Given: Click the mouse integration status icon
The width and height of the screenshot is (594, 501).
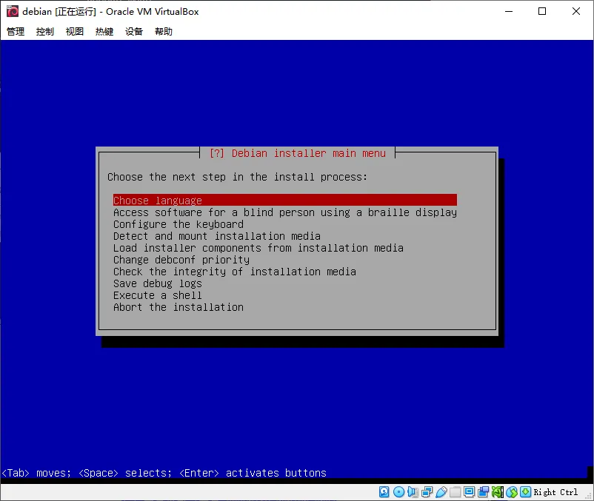Looking at the screenshot, I should (x=511, y=492).
